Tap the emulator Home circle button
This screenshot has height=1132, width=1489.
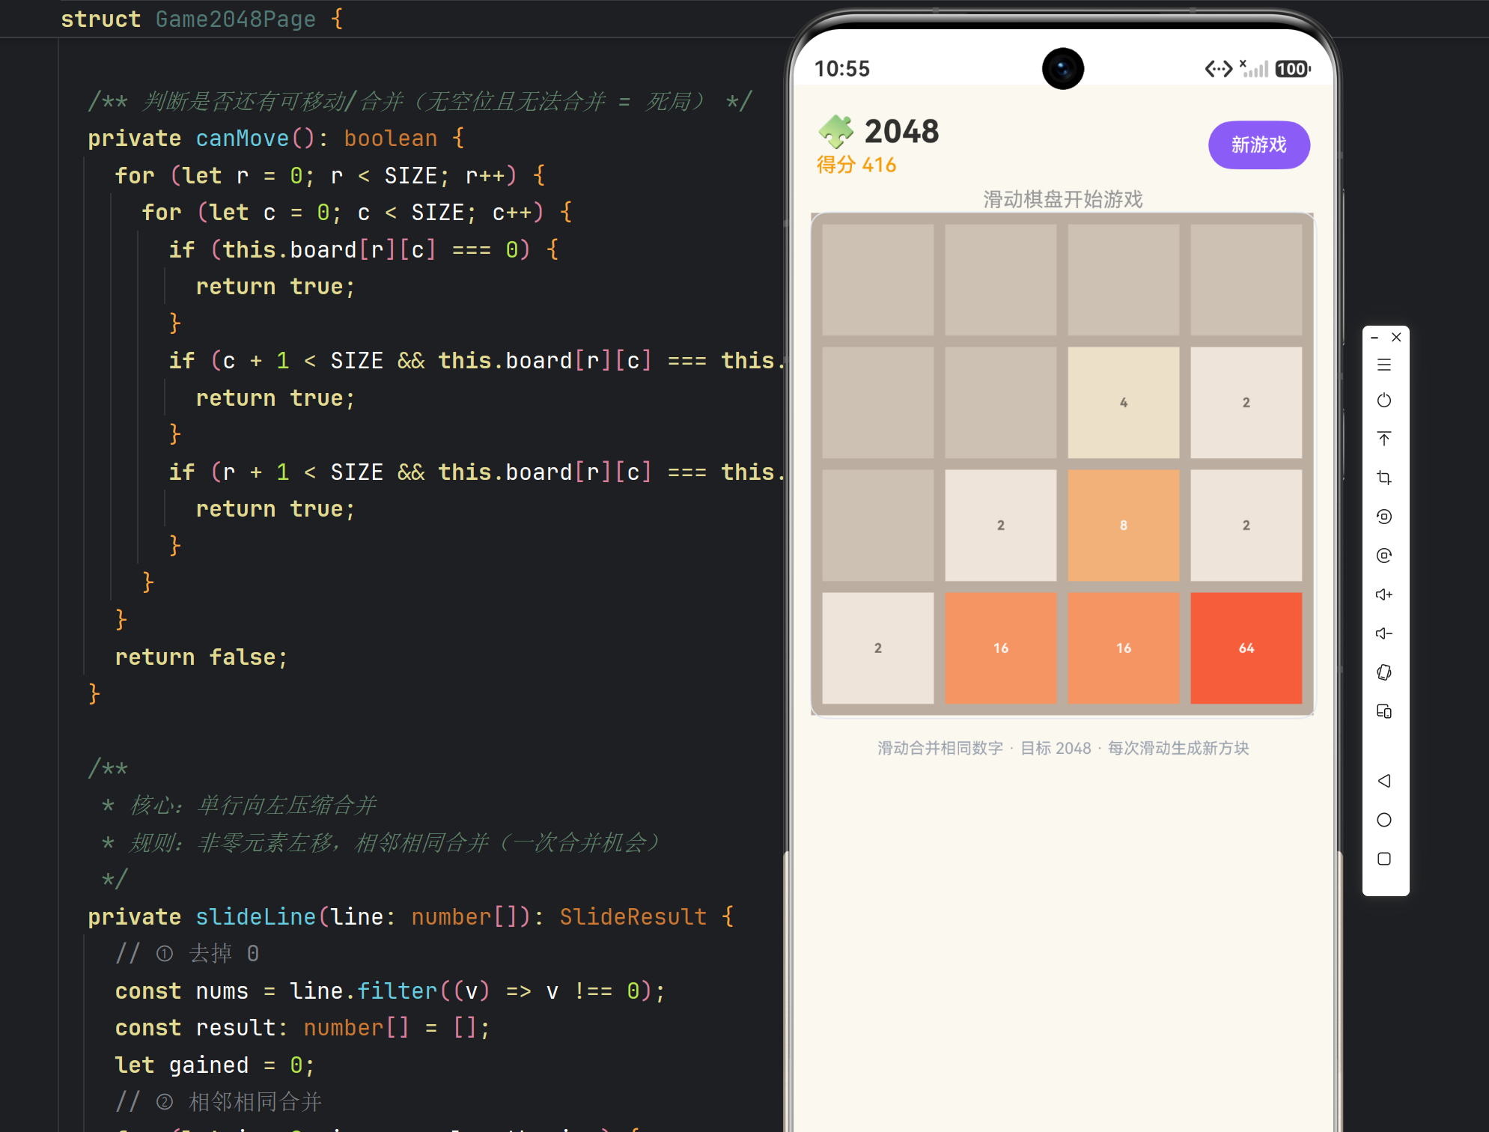click(1384, 820)
